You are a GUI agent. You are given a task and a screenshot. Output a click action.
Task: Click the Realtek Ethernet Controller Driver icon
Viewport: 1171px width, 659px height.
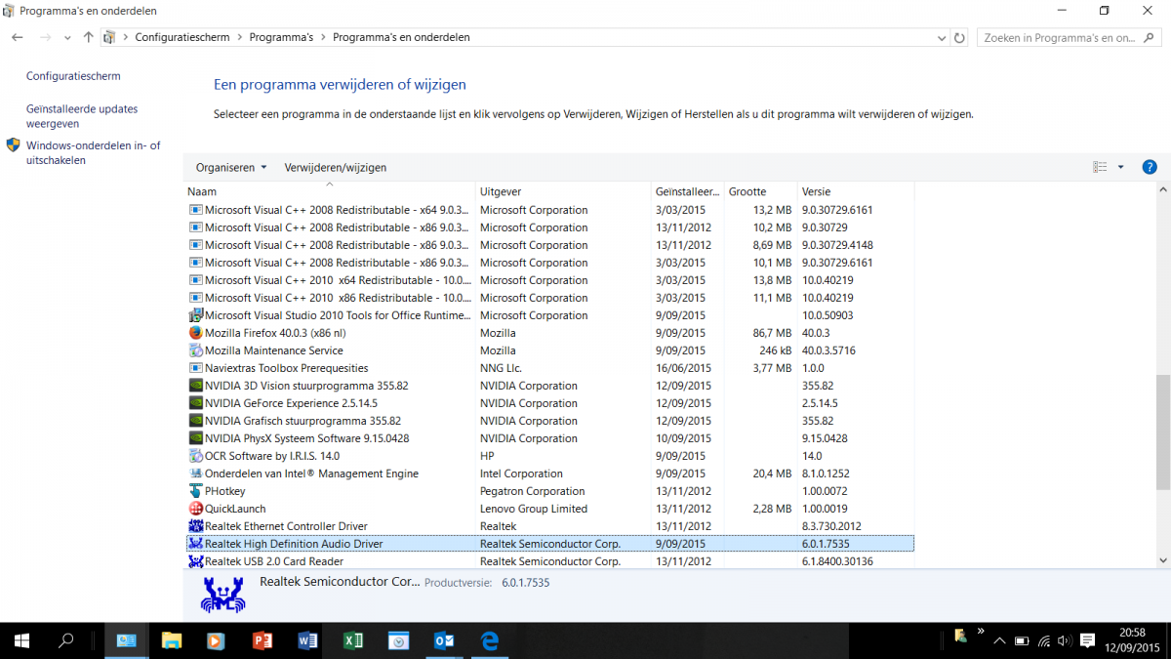[195, 526]
